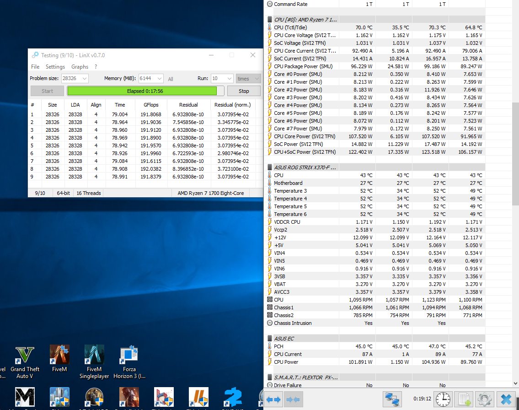Click the fan icon beside Chassis1
Image resolution: width=519 pixels, height=410 pixels.
click(x=269, y=307)
